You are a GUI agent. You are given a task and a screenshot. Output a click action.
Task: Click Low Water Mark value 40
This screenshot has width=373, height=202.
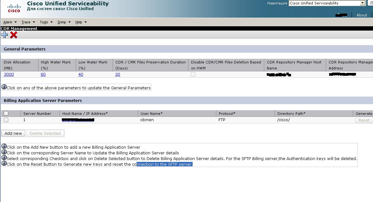point(81,74)
